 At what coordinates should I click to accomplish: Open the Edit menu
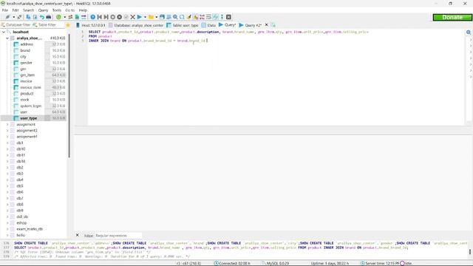click(16, 10)
